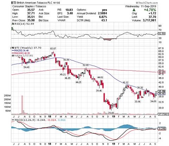Click the blue MA(50) 36.40 legend entry
The height and width of the screenshot is (146, 169).
point(20,51)
